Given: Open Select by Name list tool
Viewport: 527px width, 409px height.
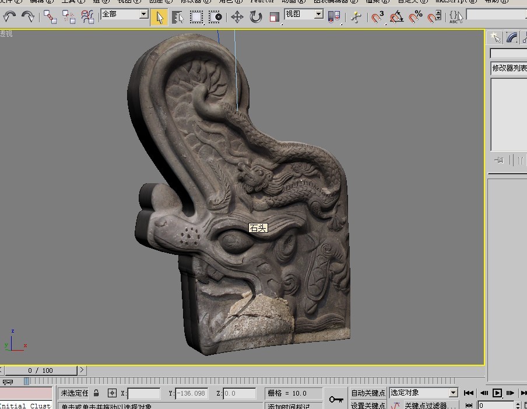Looking at the screenshot, I should pos(178,17).
